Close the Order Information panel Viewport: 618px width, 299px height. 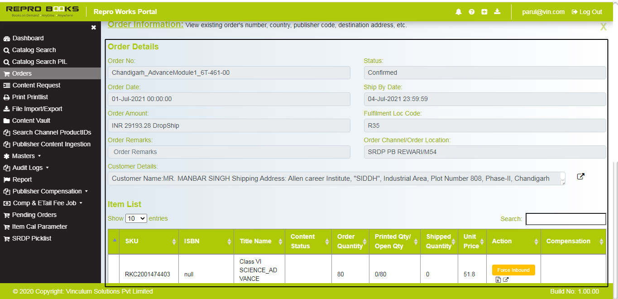coord(603,27)
